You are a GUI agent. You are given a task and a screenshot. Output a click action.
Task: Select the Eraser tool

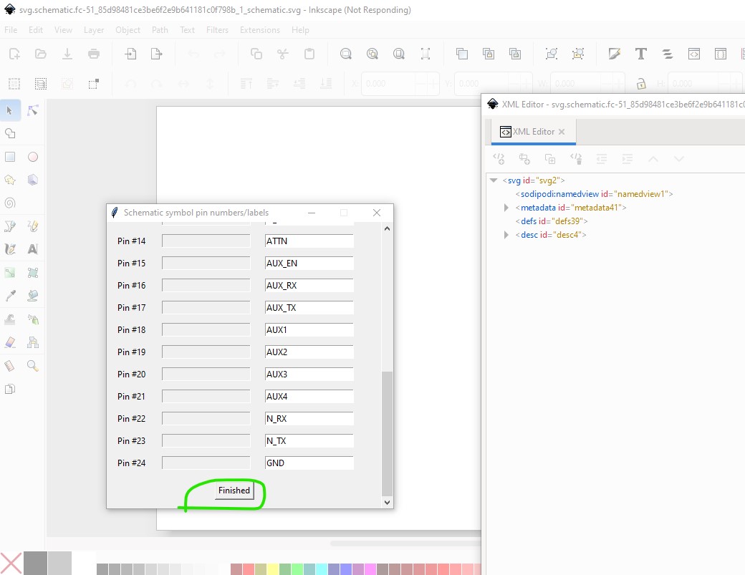(10, 342)
